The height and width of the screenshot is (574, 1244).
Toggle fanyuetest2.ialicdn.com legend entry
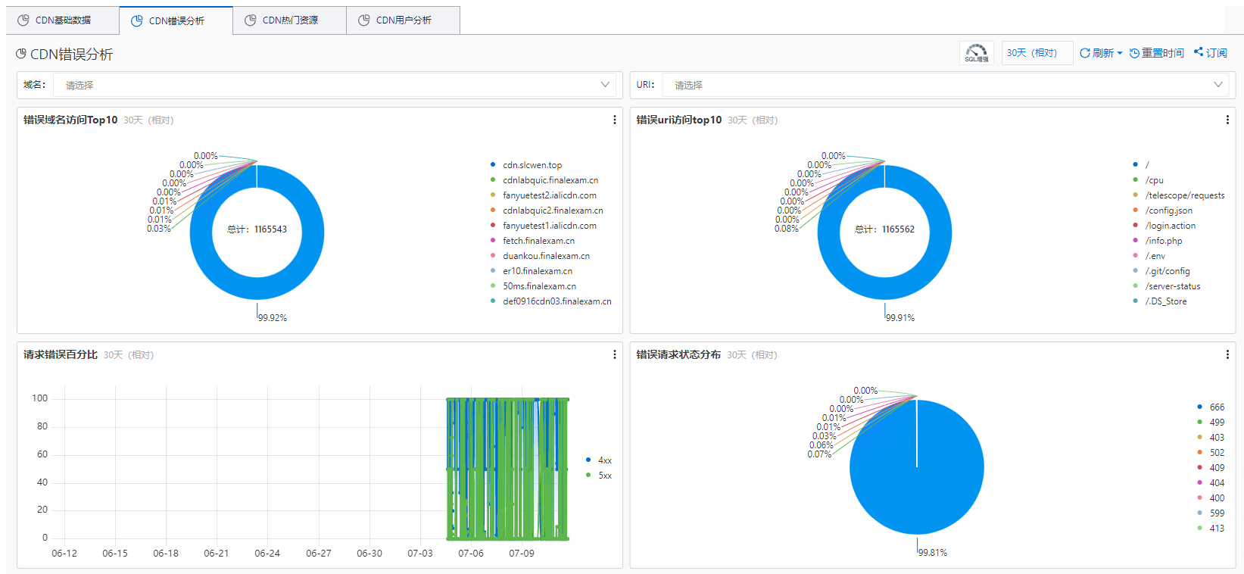(x=544, y=195)
